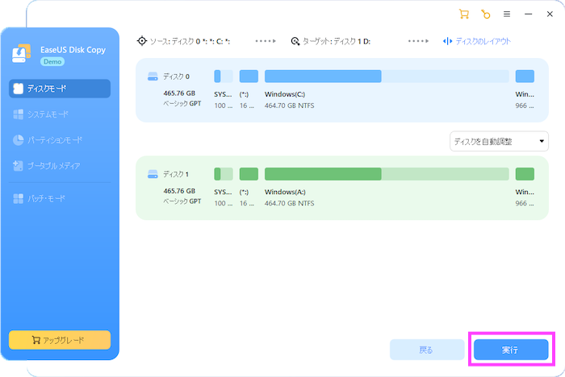Minimize the EaseUS window

click(528, 14)
